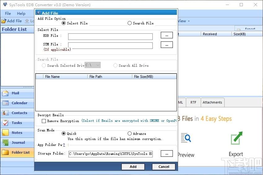Open the Calendar icon in sidebar
This screenshot has width=263, height=175.
tap(5, 103)
